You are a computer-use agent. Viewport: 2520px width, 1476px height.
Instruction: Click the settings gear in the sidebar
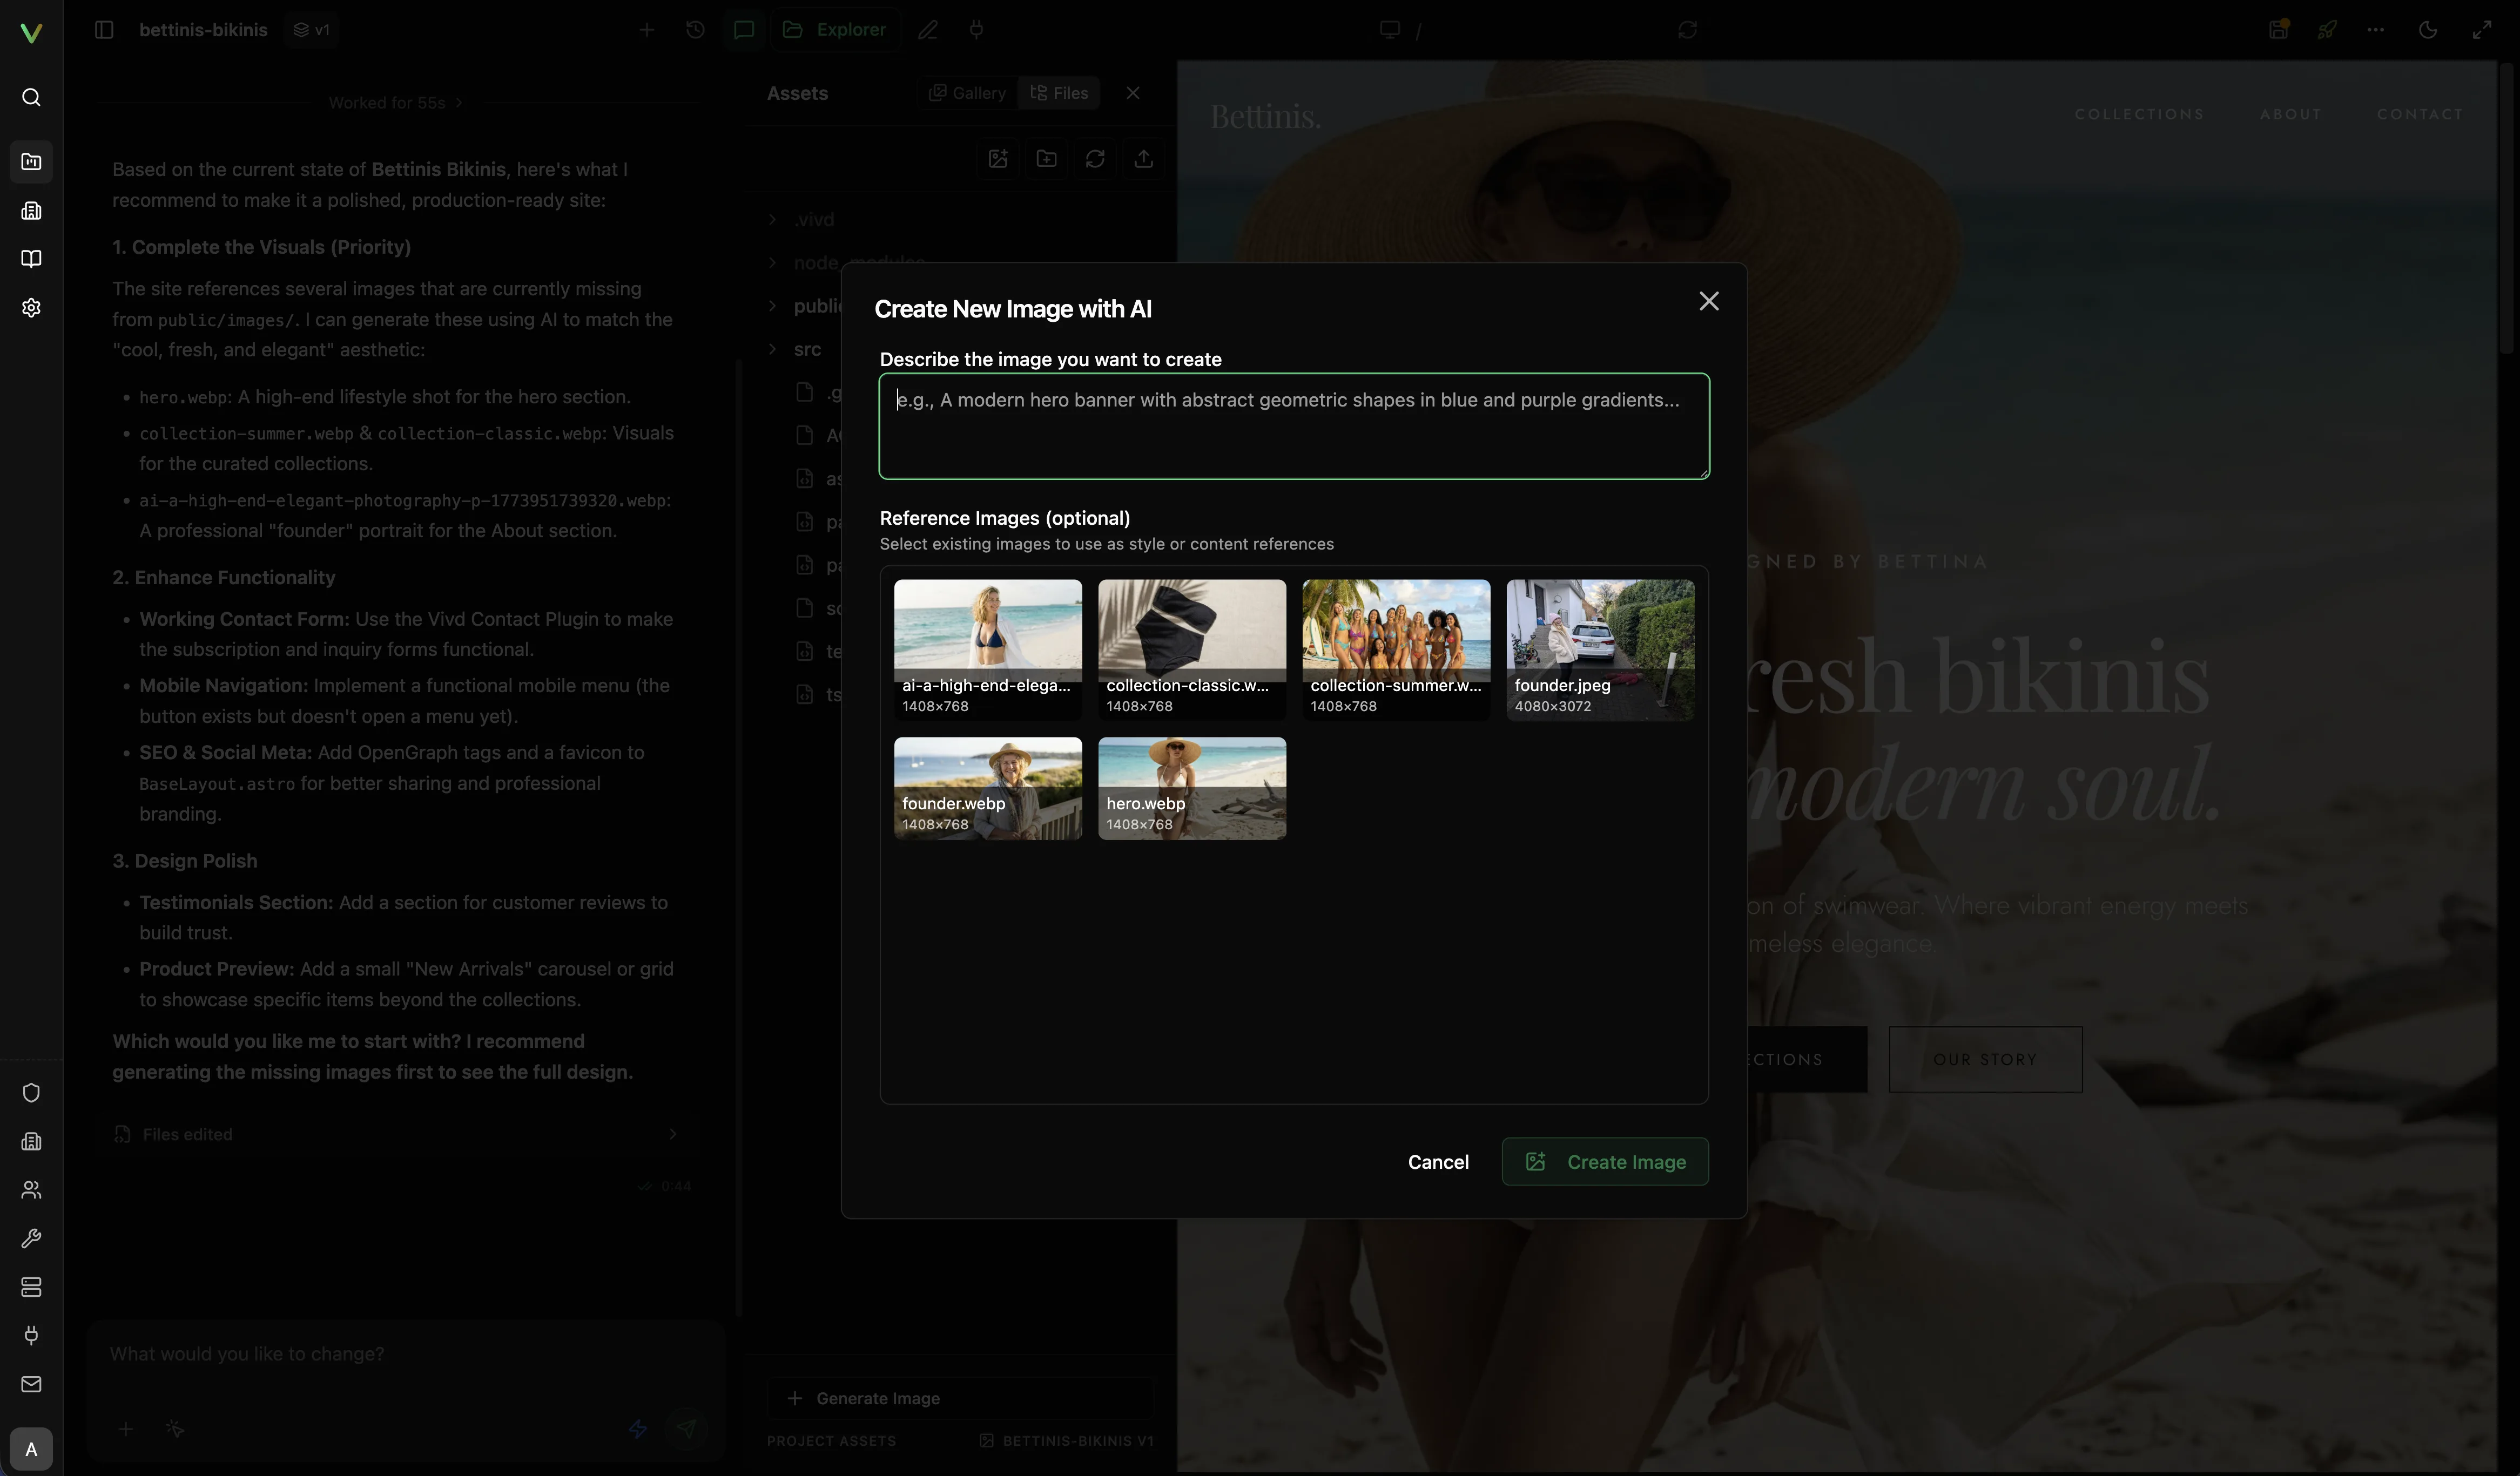click(31, 308)
